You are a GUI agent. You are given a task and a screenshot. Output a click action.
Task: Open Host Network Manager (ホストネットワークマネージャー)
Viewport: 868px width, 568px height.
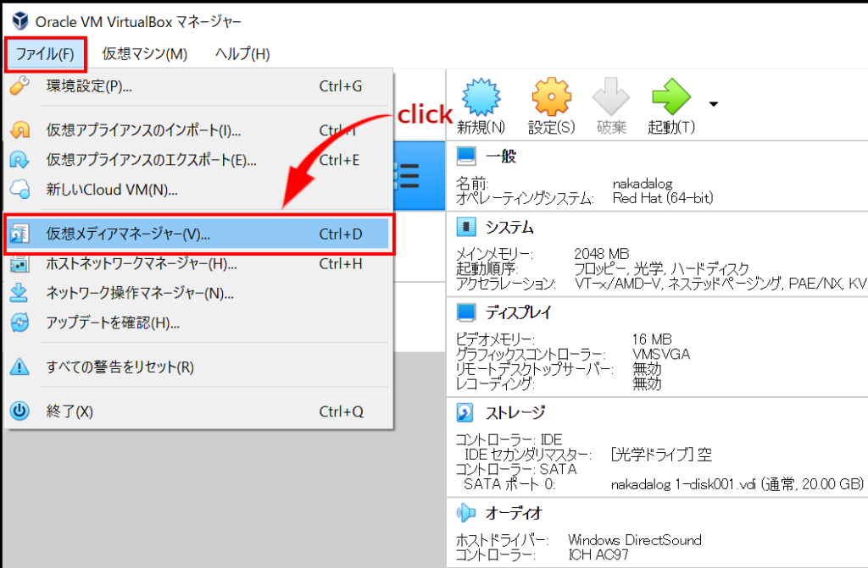141,263
